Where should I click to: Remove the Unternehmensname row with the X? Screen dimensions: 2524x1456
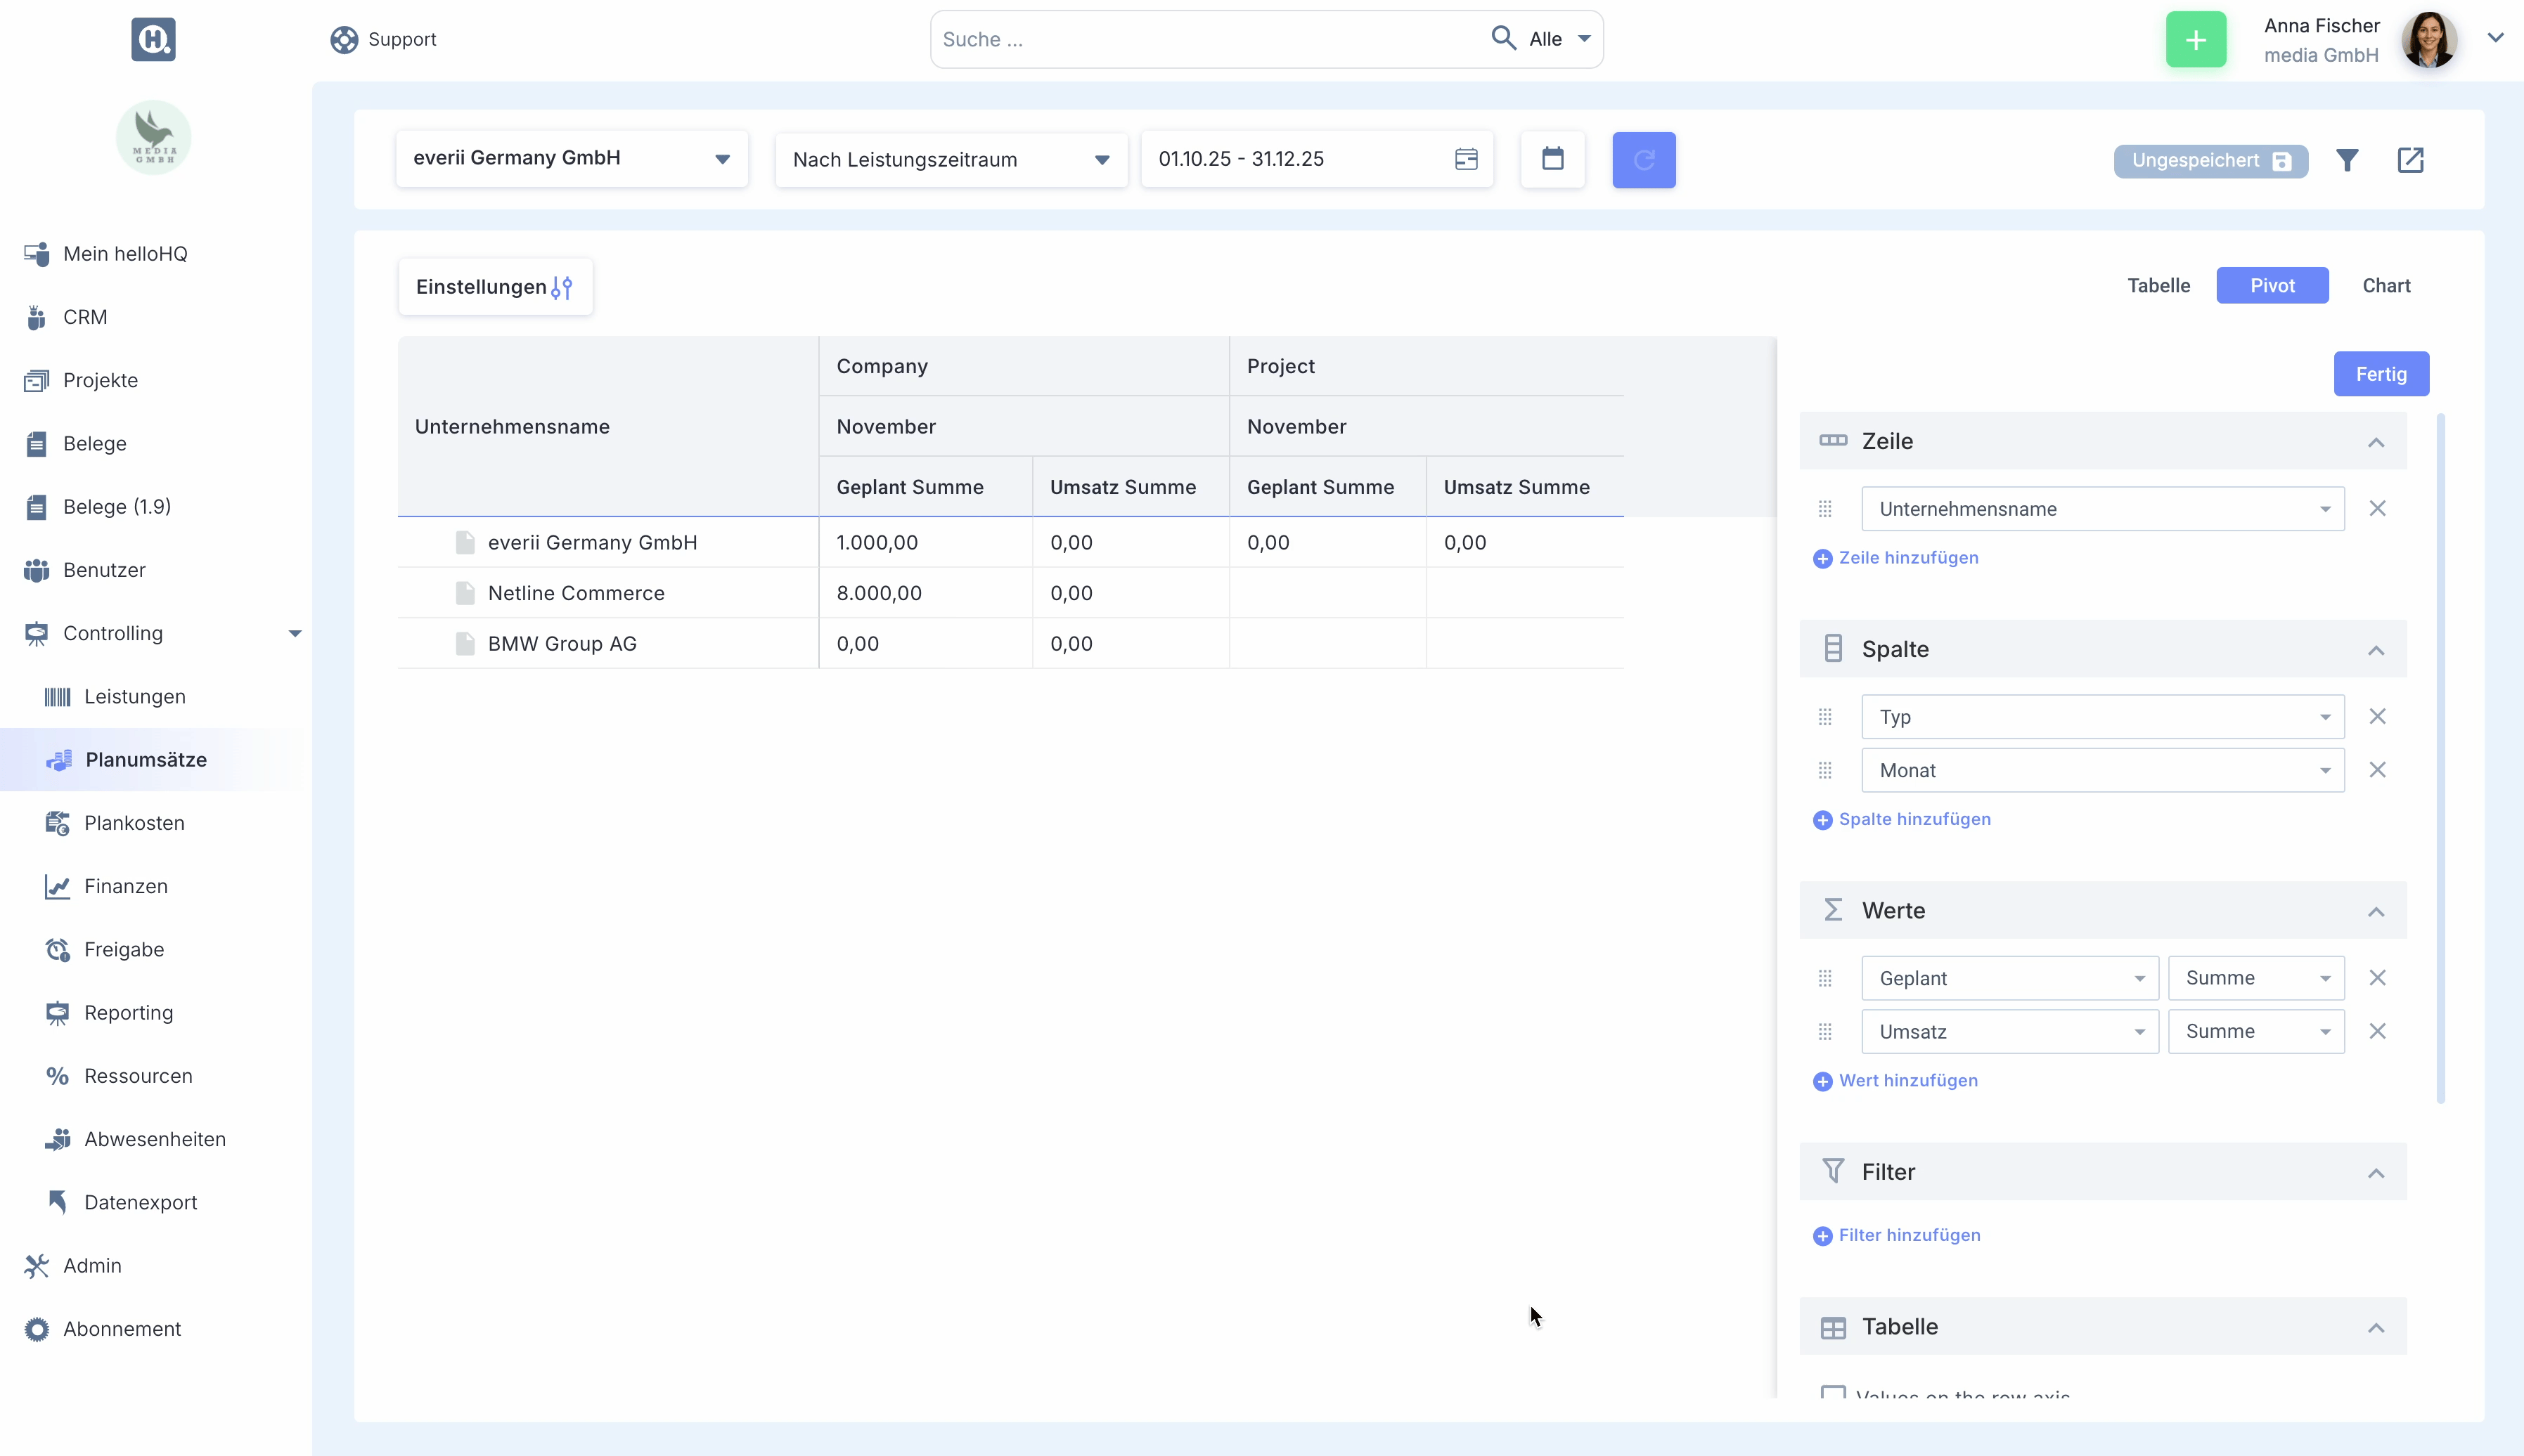(x=2377, y=509)
